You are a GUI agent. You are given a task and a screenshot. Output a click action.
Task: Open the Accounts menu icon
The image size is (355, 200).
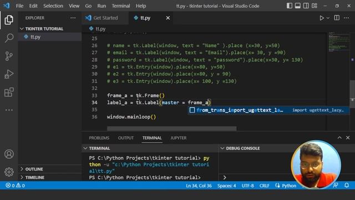click(9, 154)
